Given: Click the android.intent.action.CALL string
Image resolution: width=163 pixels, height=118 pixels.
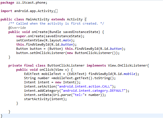Looking at the screenshot, I should click(x=85, y=86).
